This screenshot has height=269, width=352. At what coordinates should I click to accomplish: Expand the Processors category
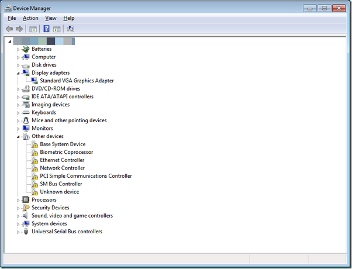pos(18,200)
